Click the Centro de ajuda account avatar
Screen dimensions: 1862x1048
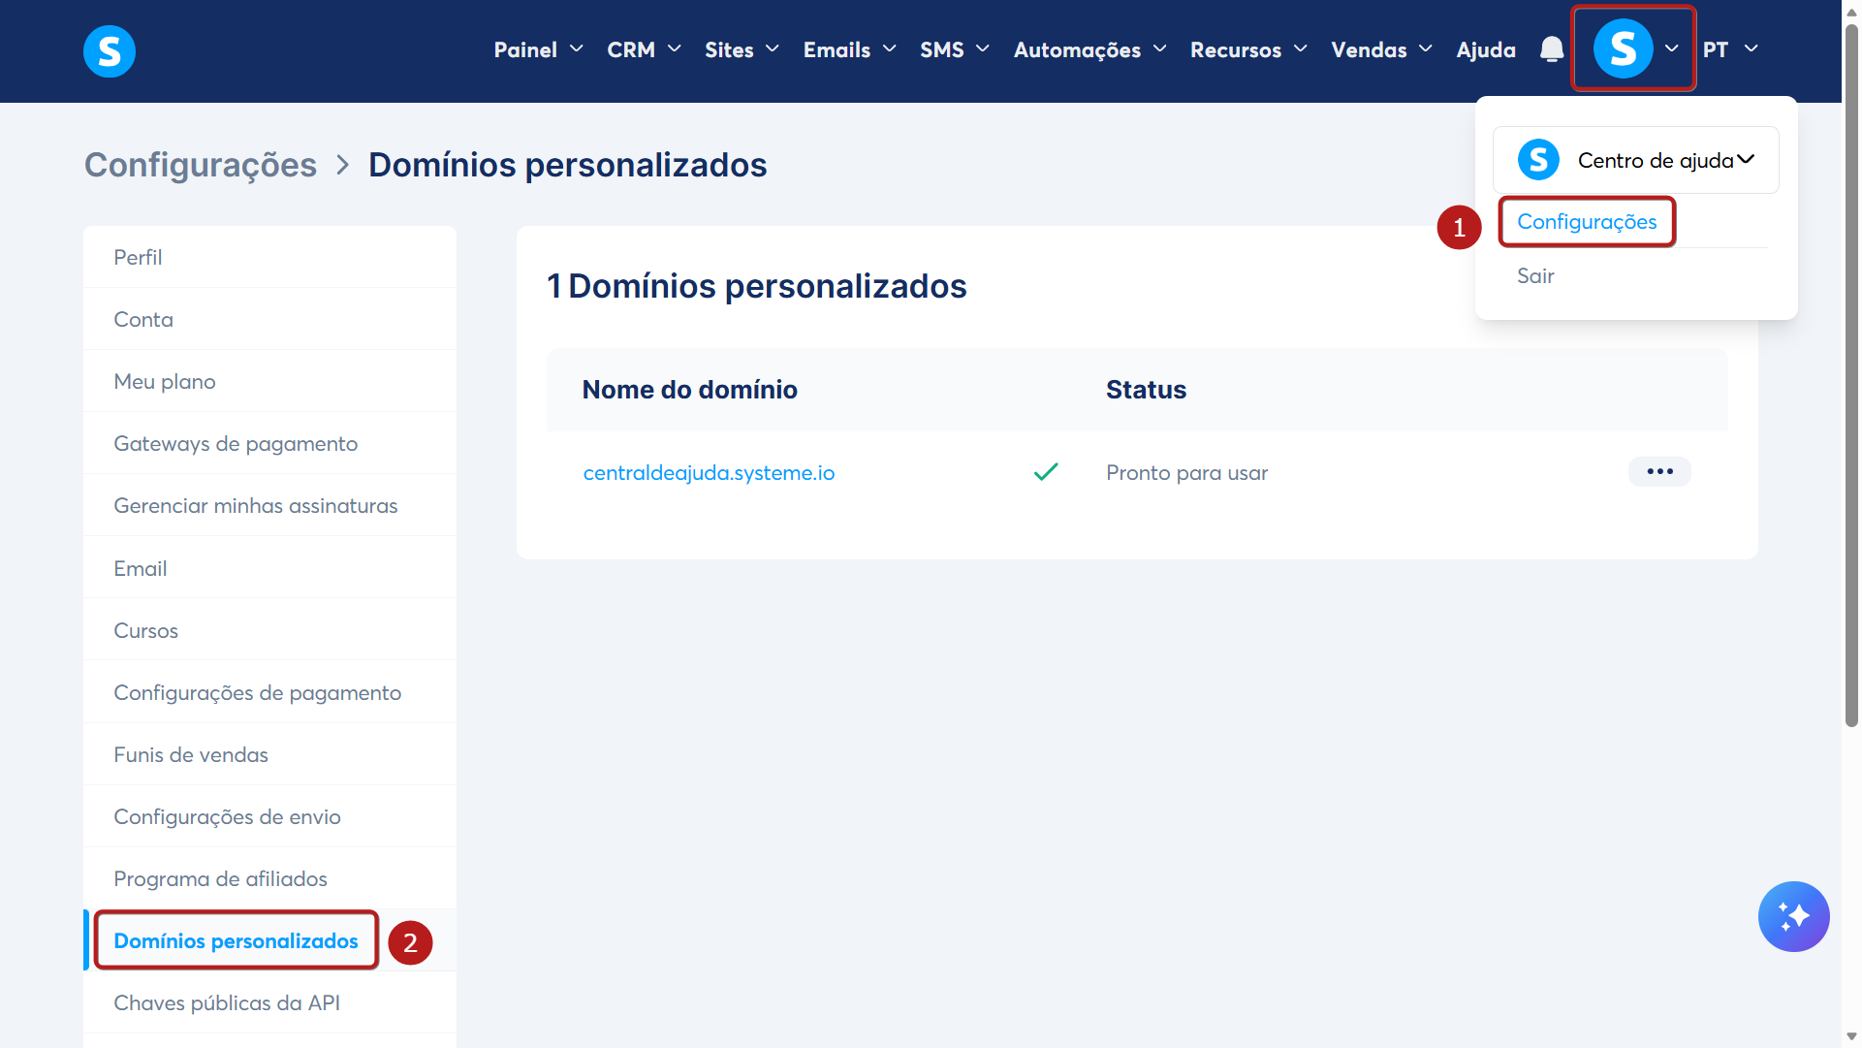(x=1538, y=160)
